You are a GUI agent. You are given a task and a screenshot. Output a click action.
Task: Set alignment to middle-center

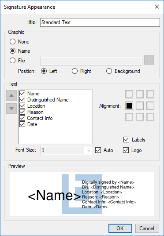[x=140, y=105]
